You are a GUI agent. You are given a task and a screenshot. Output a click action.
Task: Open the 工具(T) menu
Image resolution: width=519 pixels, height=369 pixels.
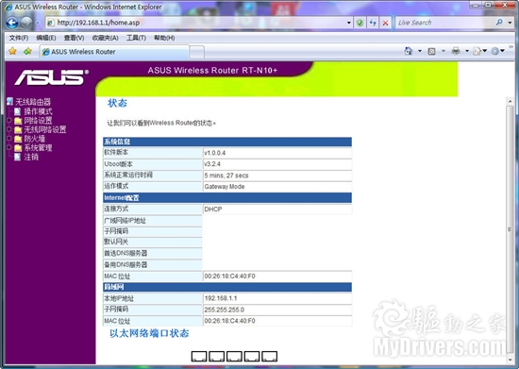pos(136,38)
